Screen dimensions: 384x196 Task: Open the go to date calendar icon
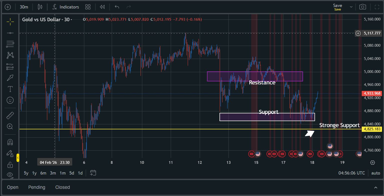click(x=93, y=173)
